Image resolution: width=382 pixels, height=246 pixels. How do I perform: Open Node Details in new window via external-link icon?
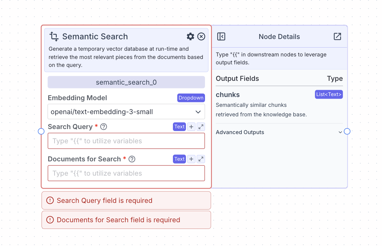click(x=337, y=36)
